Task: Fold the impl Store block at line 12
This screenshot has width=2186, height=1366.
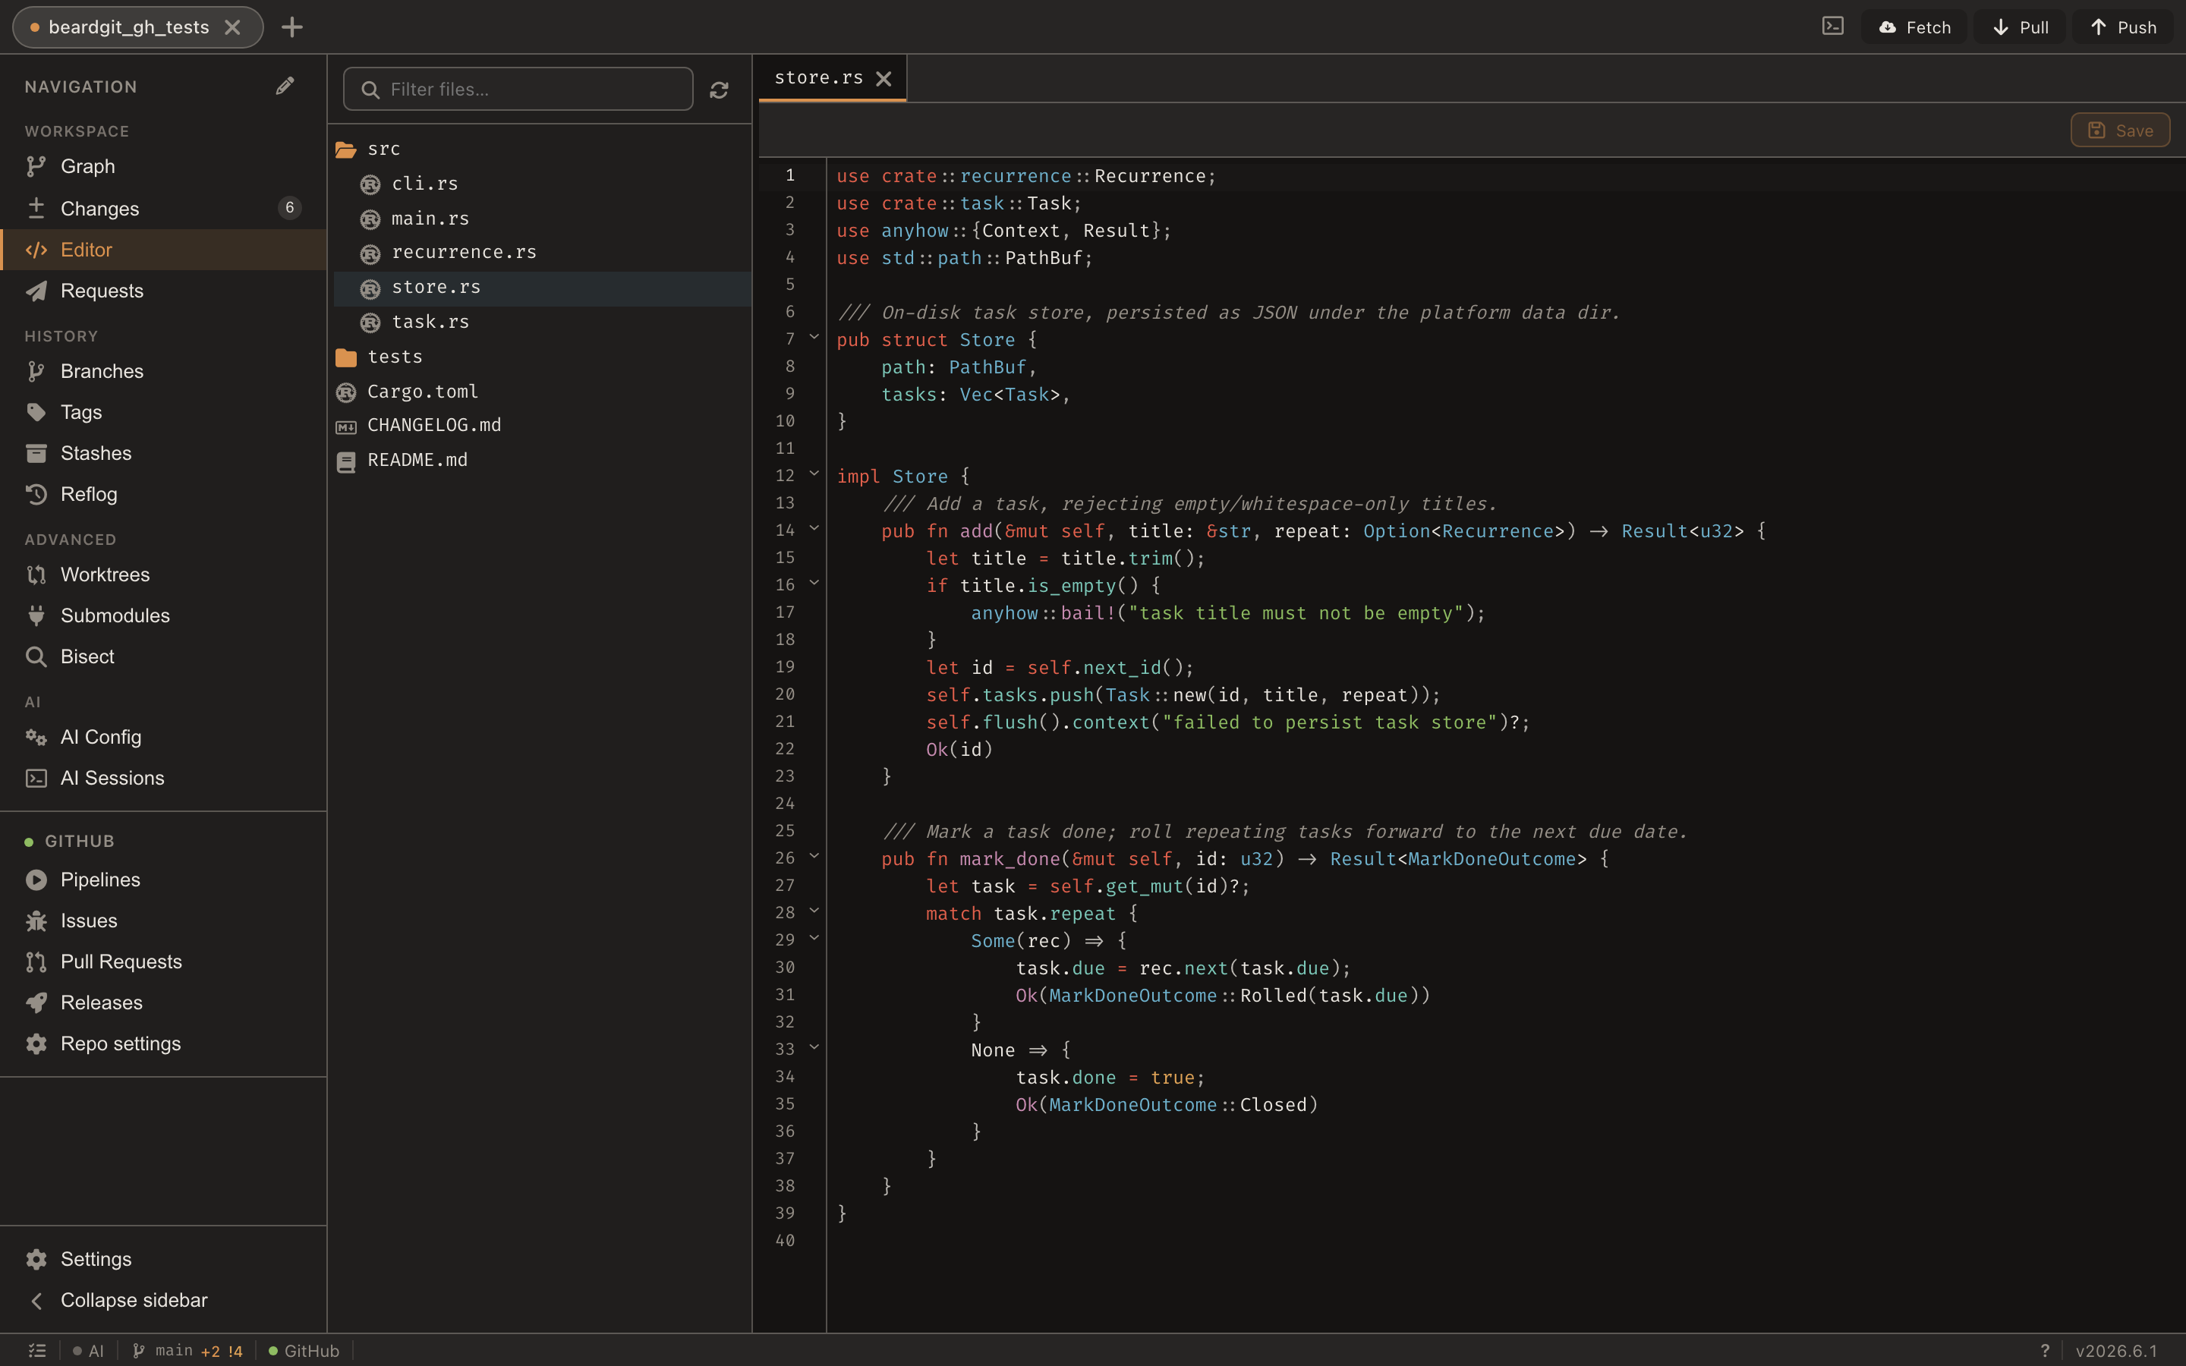Action: pos(814,474)
